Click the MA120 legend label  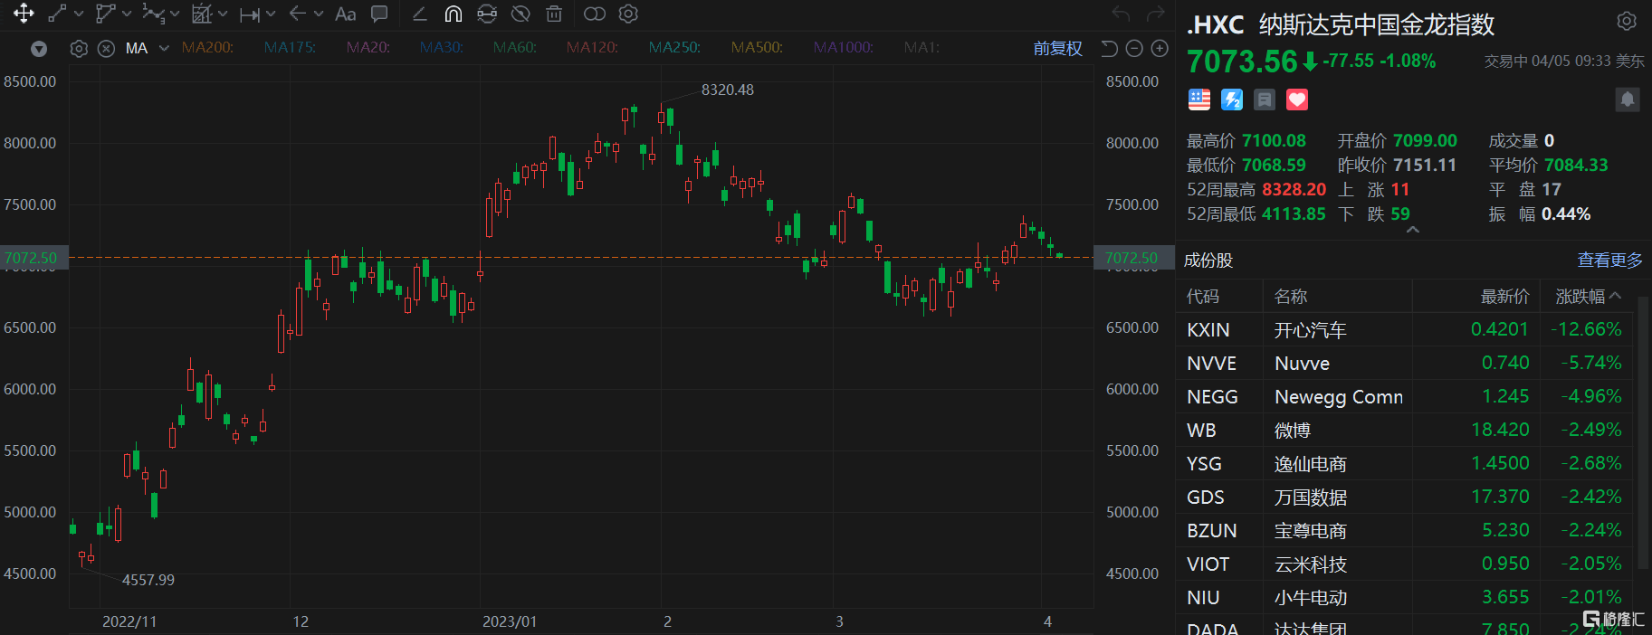[x=592, y=47]
